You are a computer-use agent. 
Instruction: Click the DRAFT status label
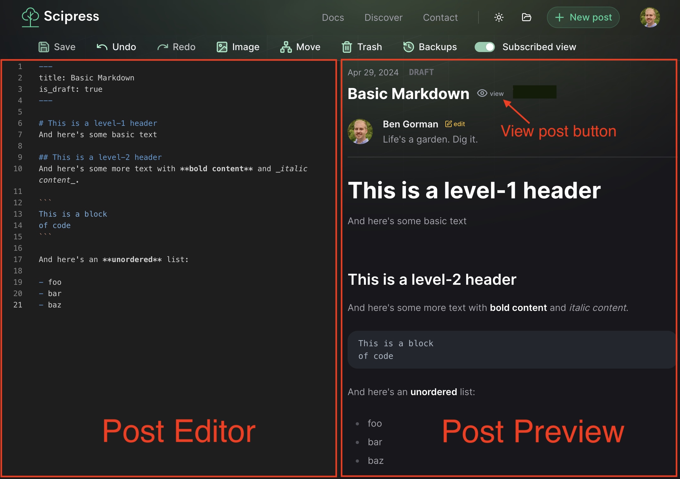[x=421, y=72]
